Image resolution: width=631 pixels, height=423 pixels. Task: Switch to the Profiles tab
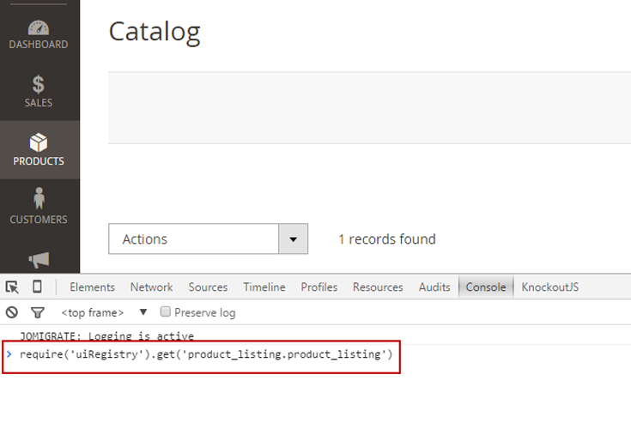tap(319, 287)
